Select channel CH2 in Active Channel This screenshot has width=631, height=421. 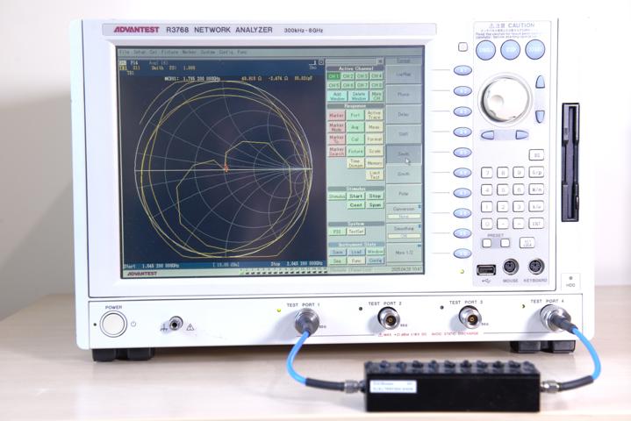coord(348,76)
